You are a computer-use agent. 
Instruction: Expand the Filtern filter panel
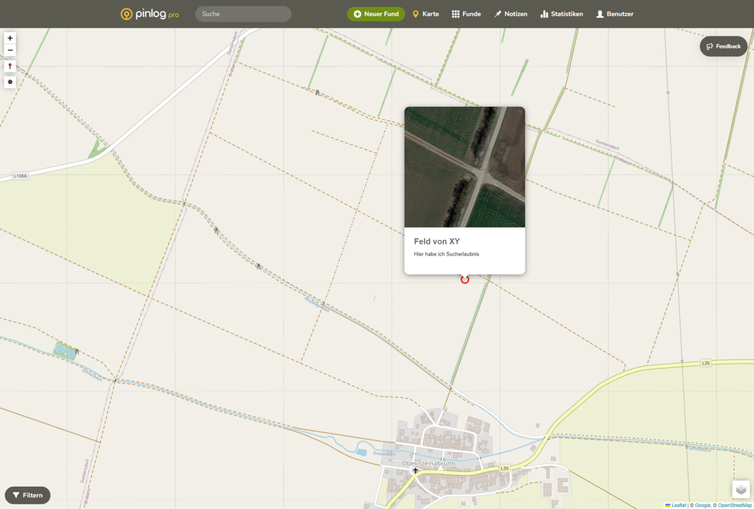coord(28,495)
